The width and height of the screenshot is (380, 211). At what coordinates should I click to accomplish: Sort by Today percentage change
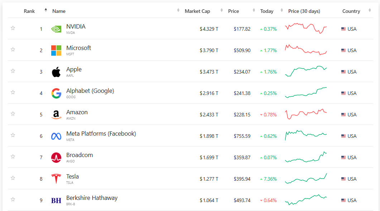(267, 11)
